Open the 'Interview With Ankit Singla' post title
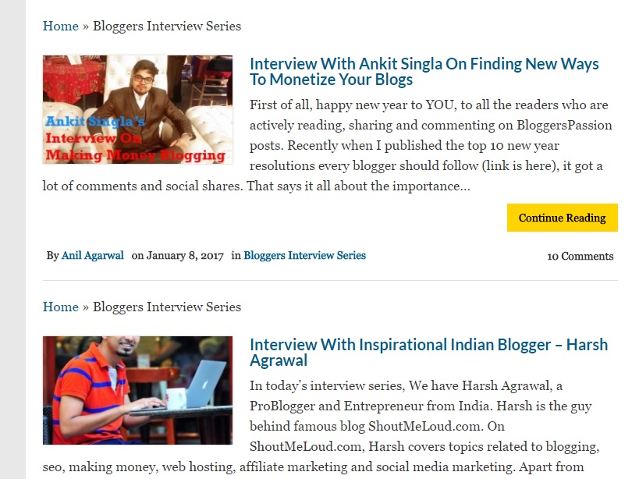Image resolution: width=632 pixels, height=479 pixels. [424, 71]
